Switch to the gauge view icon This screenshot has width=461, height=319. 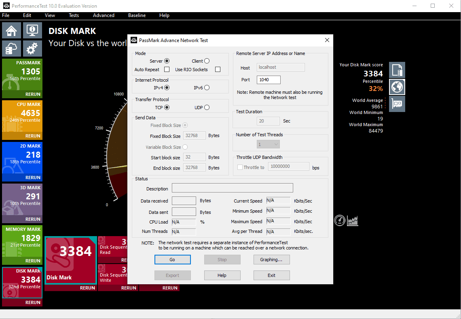click(x=340, y=220)
